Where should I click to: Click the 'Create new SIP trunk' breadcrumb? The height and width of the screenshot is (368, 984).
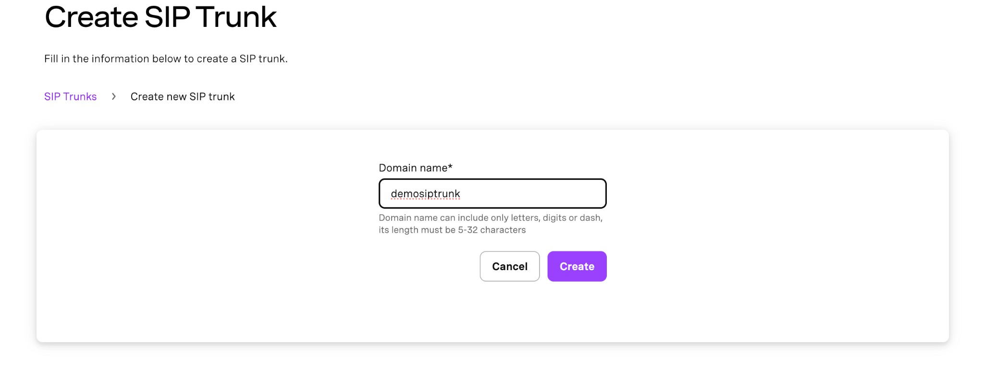(x=183, y=96)
